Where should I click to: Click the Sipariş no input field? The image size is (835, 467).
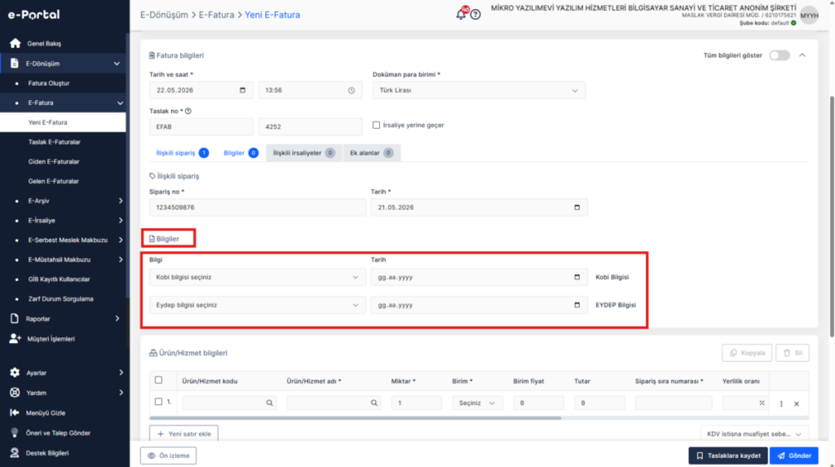(257, 207)
